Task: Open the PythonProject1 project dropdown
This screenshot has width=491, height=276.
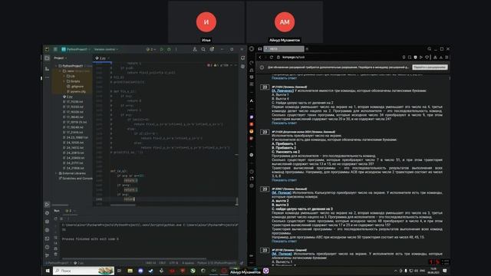Action: click(x=76, y=49)
